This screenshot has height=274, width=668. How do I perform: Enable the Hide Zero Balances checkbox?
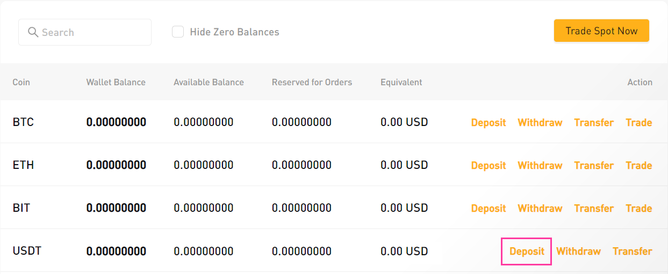pos(178,32)
